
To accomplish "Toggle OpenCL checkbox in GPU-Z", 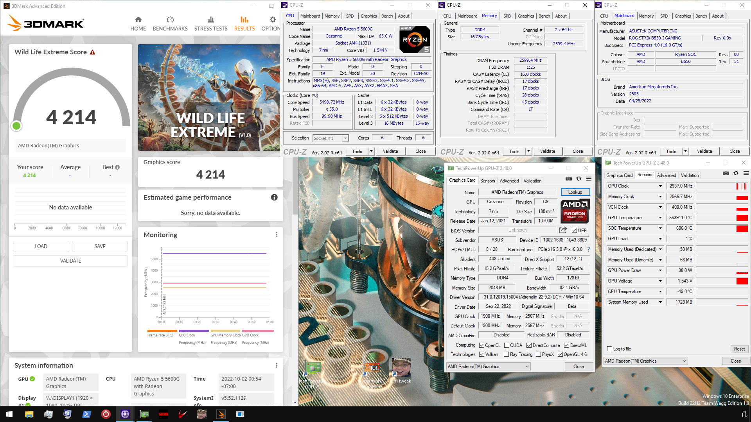I will point(482,345).
